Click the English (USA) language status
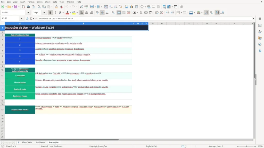 pyautogui.click(x=152, y=146)
